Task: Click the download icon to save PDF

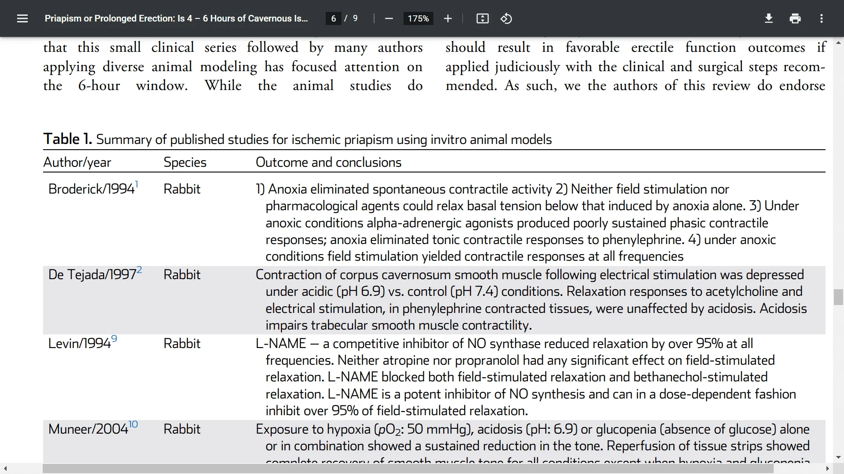Action: (769, 18)
